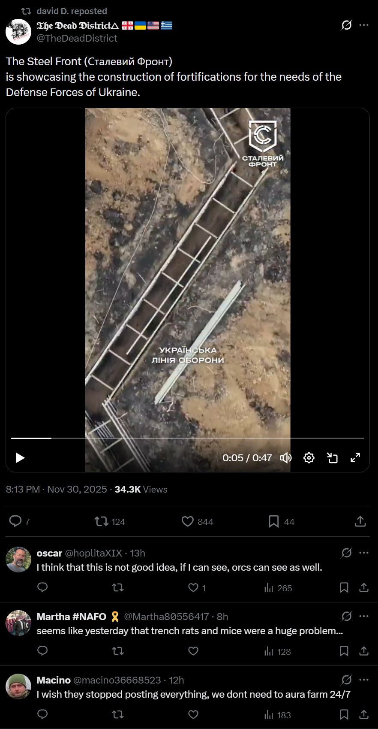Expand video to fullscreen
Screen dimensions: 378x729
pyautogui.click(x=355, y=458)
